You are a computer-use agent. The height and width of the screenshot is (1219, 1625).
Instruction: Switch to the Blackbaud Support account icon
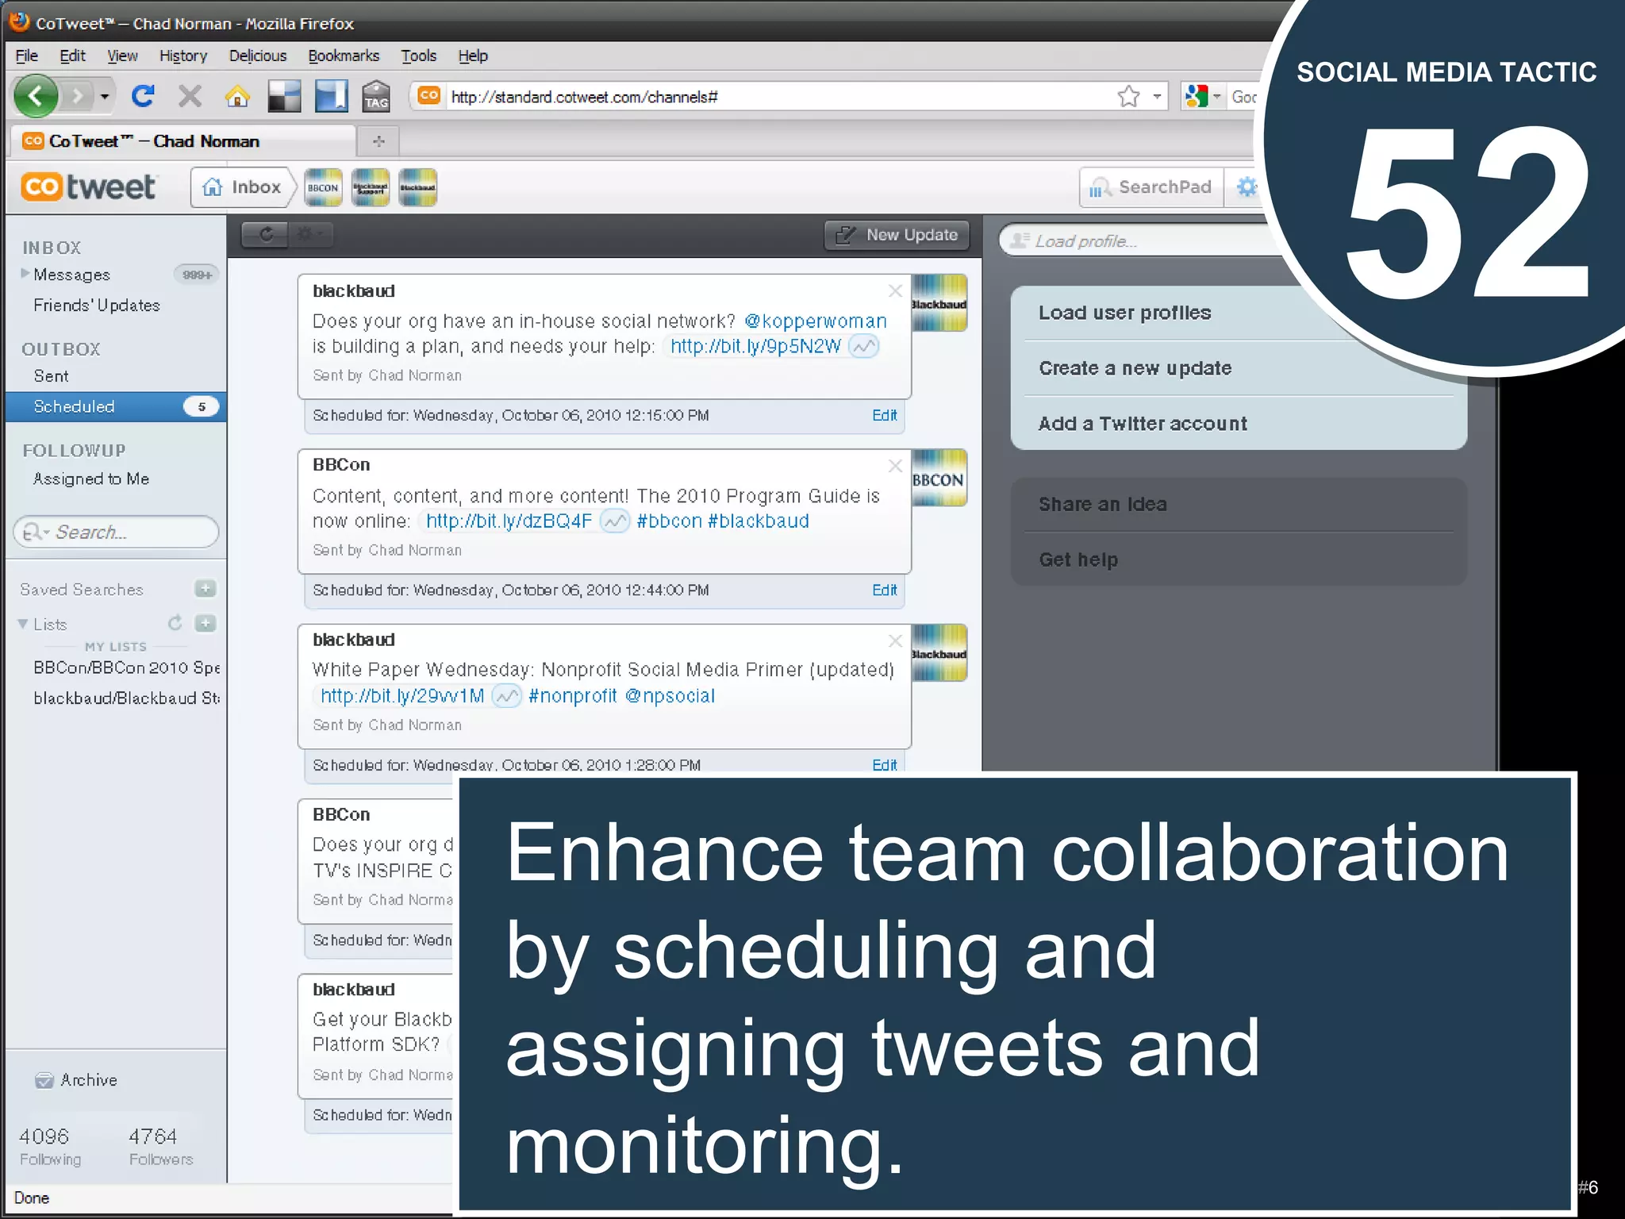pos(371,187)
